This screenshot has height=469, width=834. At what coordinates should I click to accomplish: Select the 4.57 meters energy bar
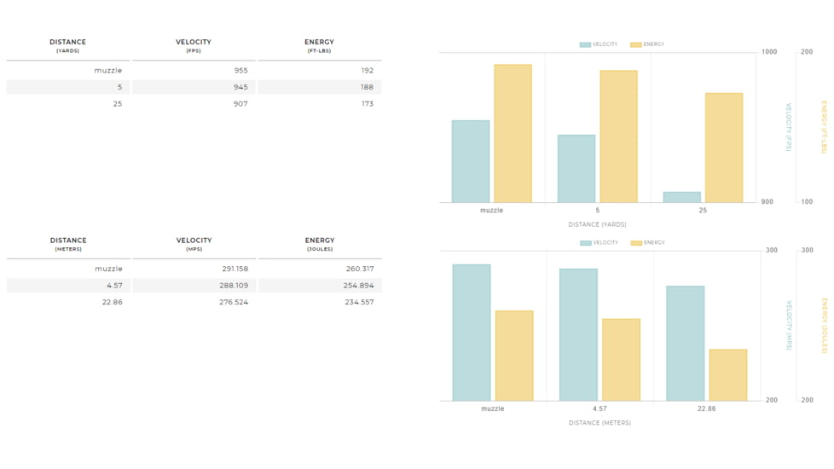tap(621, 359)
